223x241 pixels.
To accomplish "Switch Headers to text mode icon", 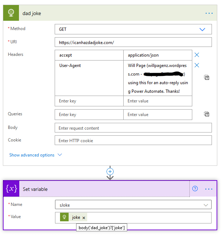I will pos(207,77).
